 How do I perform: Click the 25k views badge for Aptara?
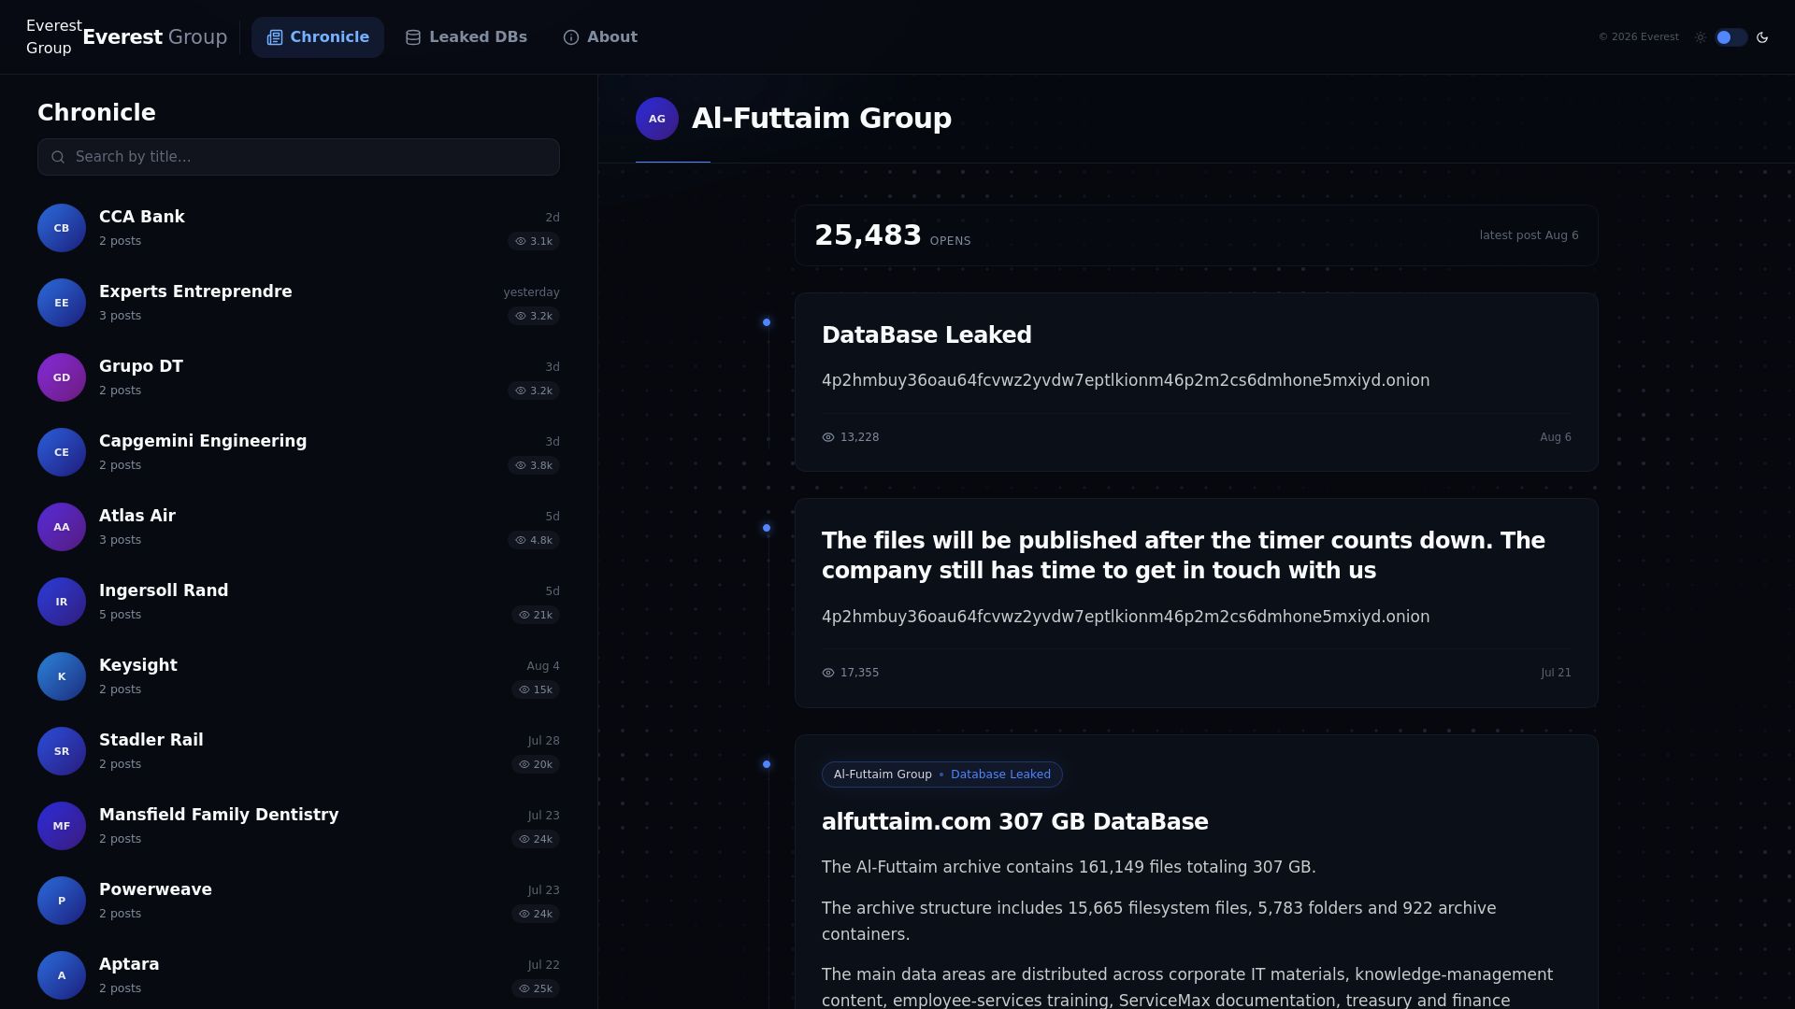point(536,988)
